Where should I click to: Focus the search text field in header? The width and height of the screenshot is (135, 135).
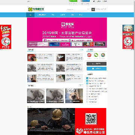[77, 9]
